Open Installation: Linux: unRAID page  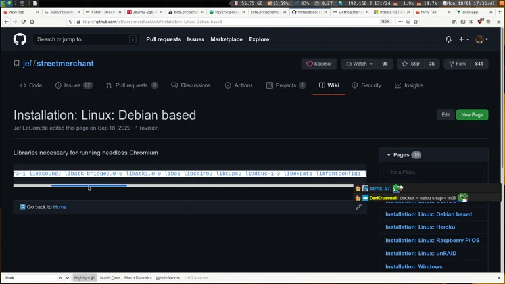pos(421,253)
